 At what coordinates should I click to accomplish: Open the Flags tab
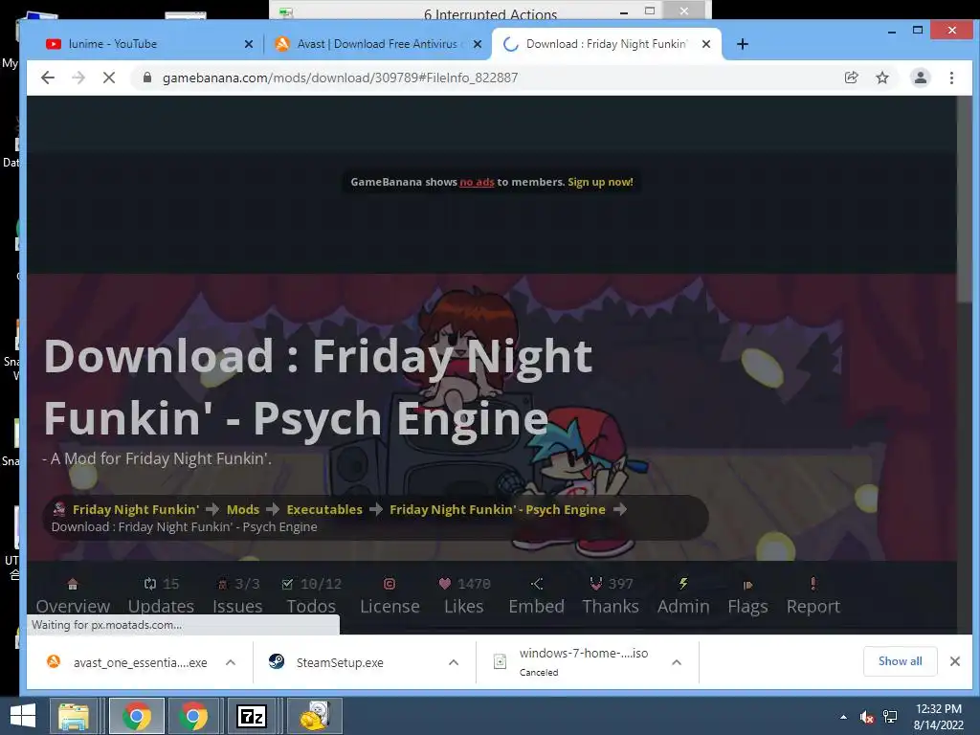pos(747,597)
